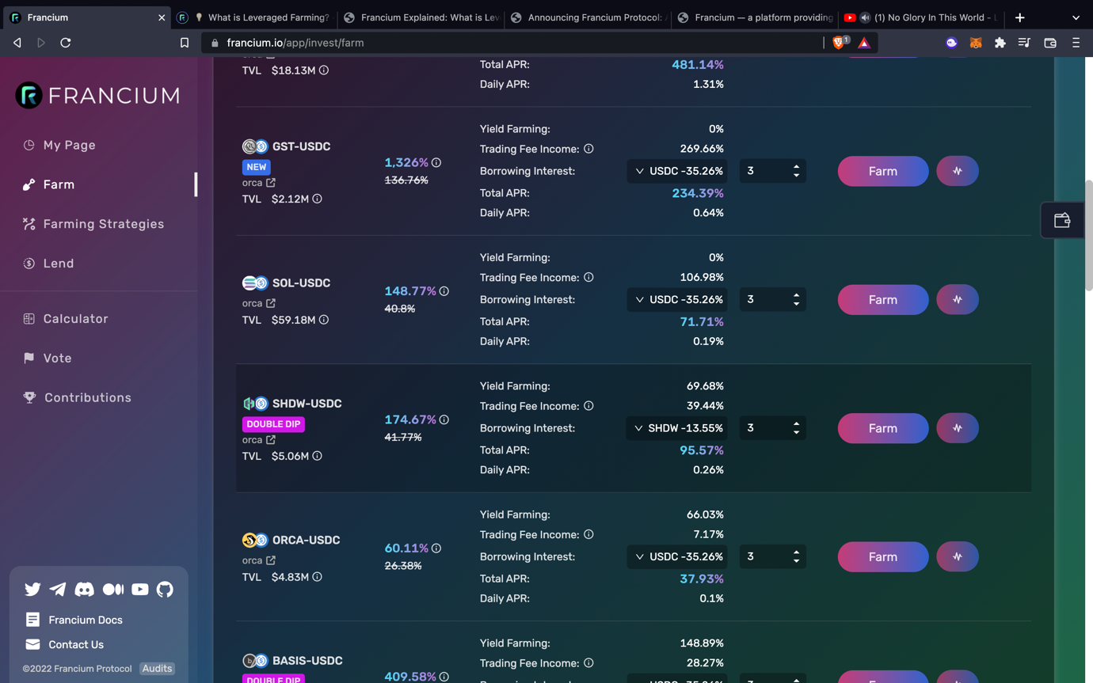1093x683 pixels.
Task: Open the GitHub social icon
Action: 165,589
